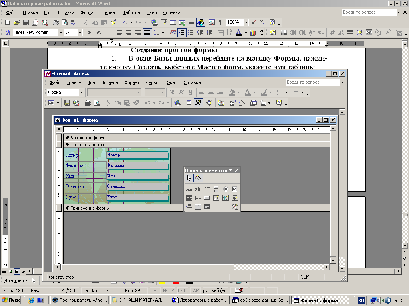The height and width of the screenshot is (306, 409).
Task: Click Word's Save icon
Action: point(26,22)
